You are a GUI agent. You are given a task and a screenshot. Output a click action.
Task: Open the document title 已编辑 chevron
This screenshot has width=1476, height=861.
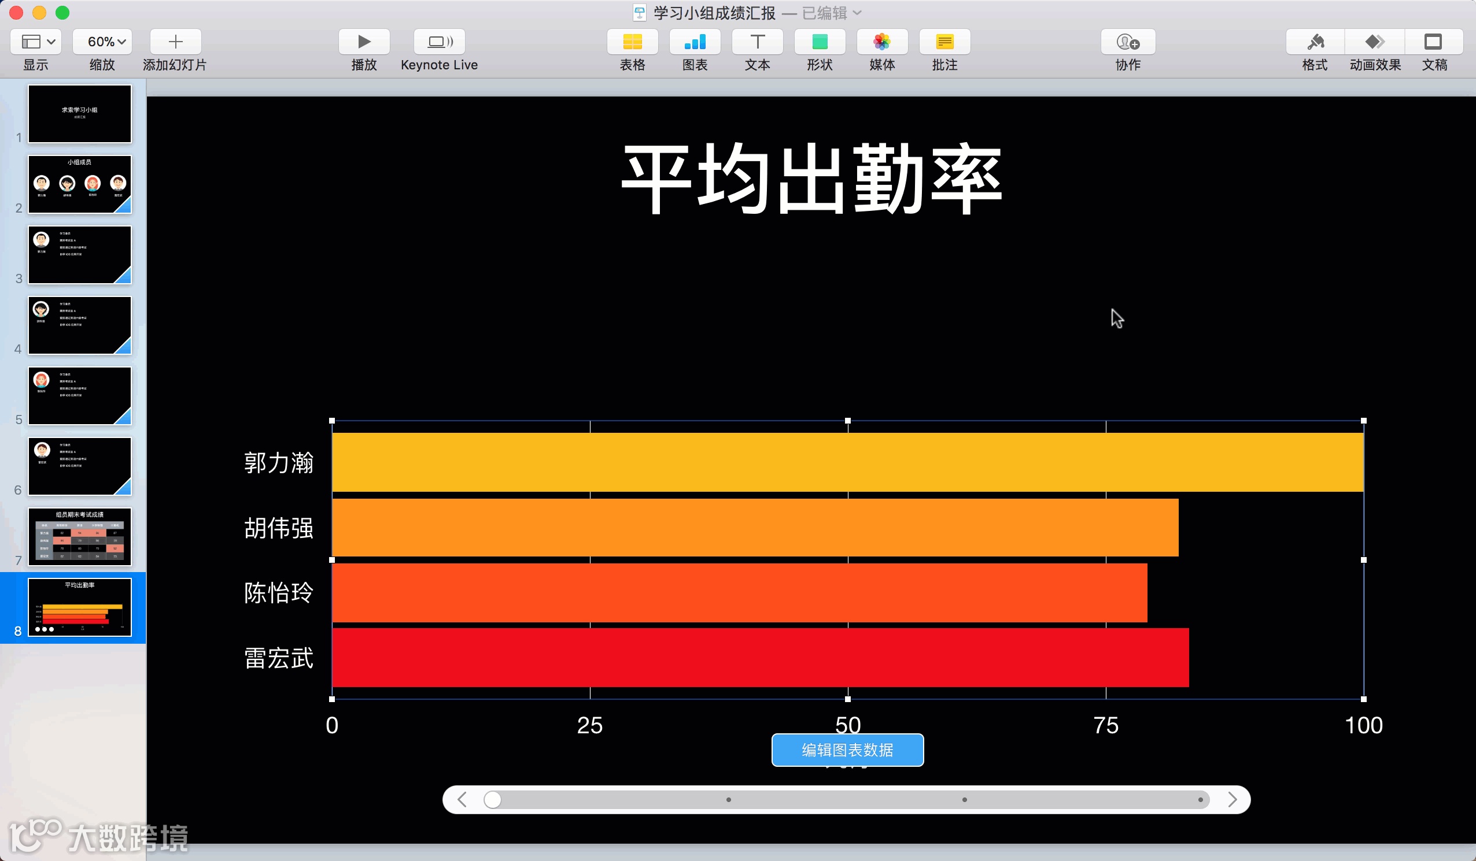tap(857, 13)
